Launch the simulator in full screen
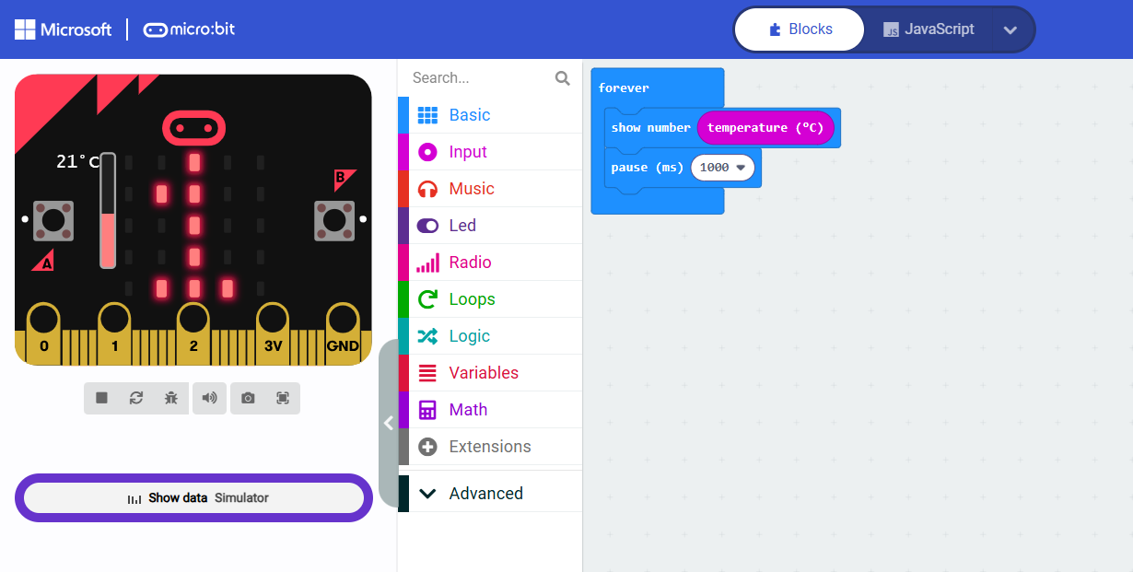Image resolution: width=1133 pixels, height=572 pixels. click(283, 398)
